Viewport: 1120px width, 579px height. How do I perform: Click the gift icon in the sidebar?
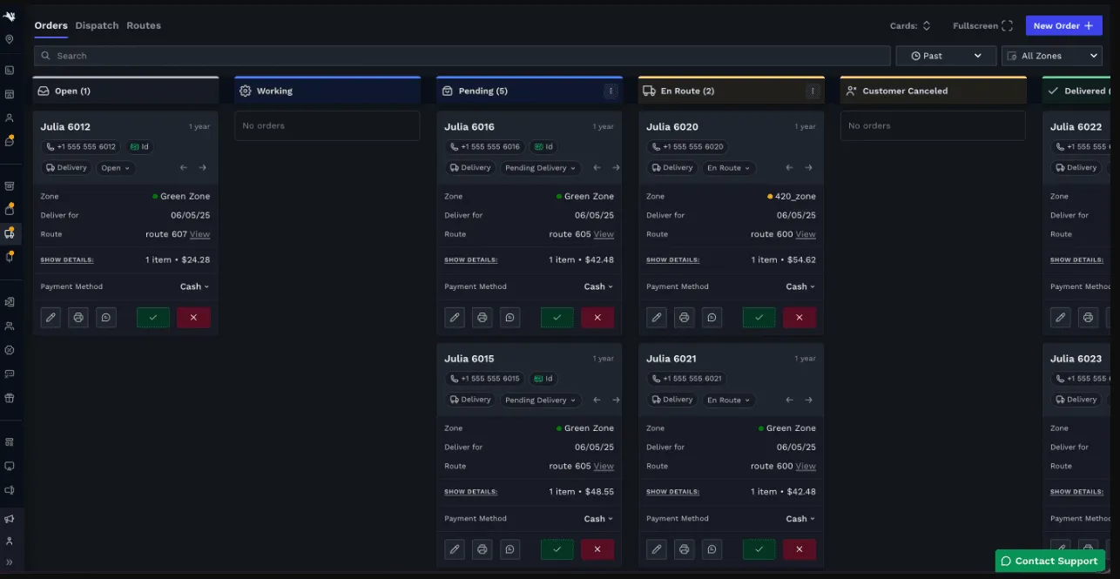[x=10, y=398]
